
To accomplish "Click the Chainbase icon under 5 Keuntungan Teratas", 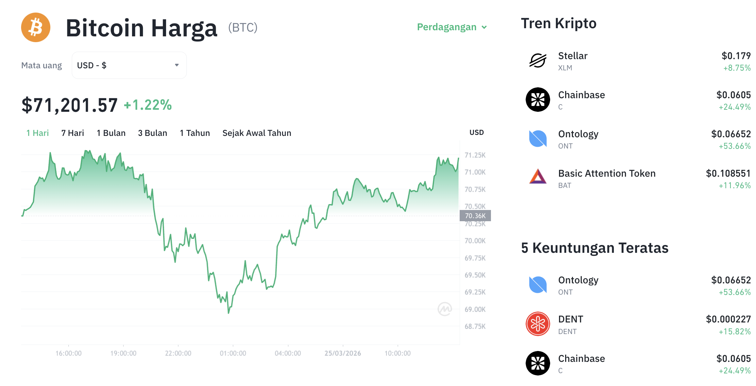I will (x=538, y=363).
